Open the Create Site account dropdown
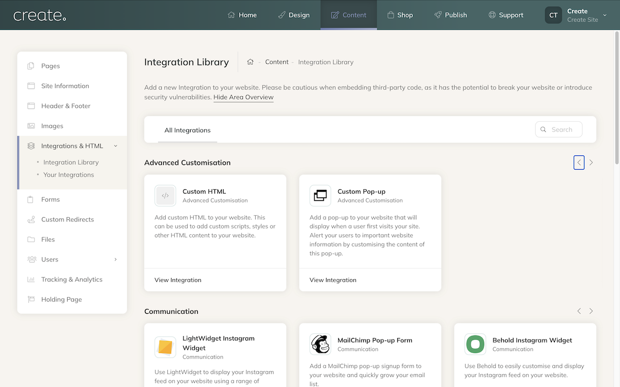The width and height of the screenshot is (620, 387). (605, 15)
